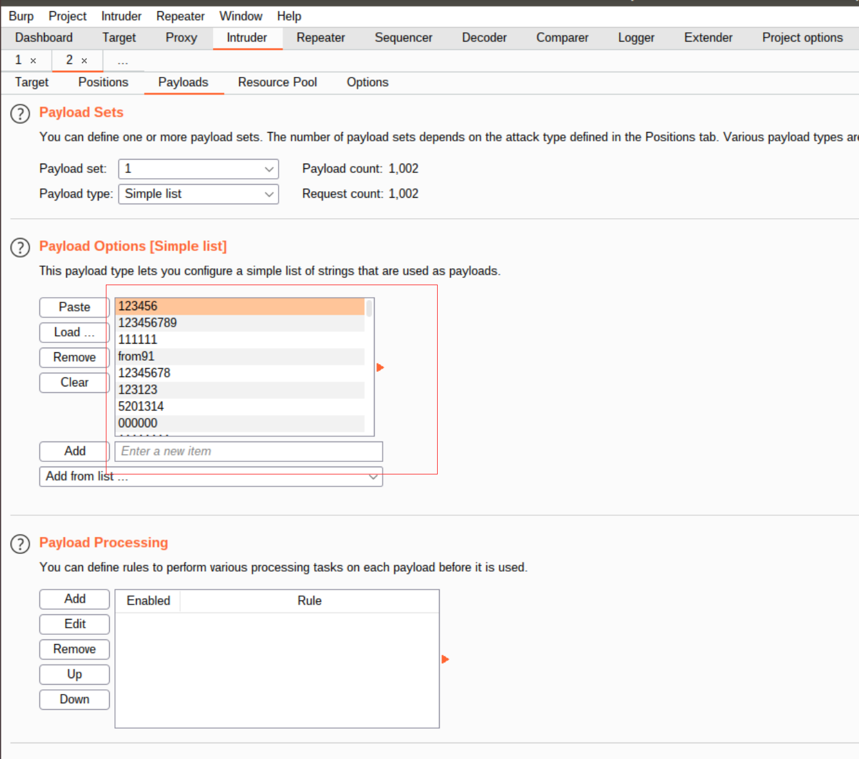Open the Payload type dropdown
This screenshot has width=859, height=759.
click(198, 194)
